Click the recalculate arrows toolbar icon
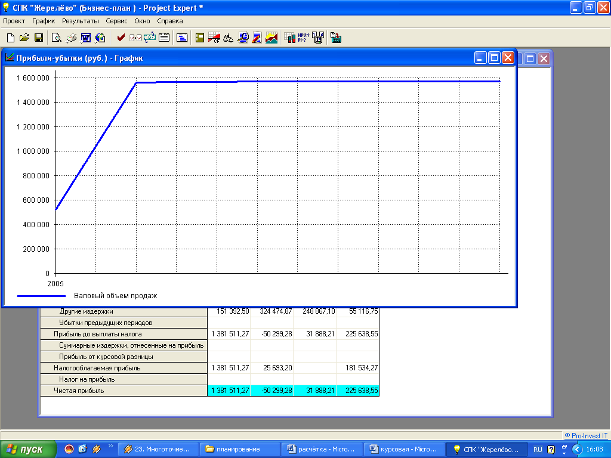The width and height of the screenshot is (611, 458). pos(150,38)
